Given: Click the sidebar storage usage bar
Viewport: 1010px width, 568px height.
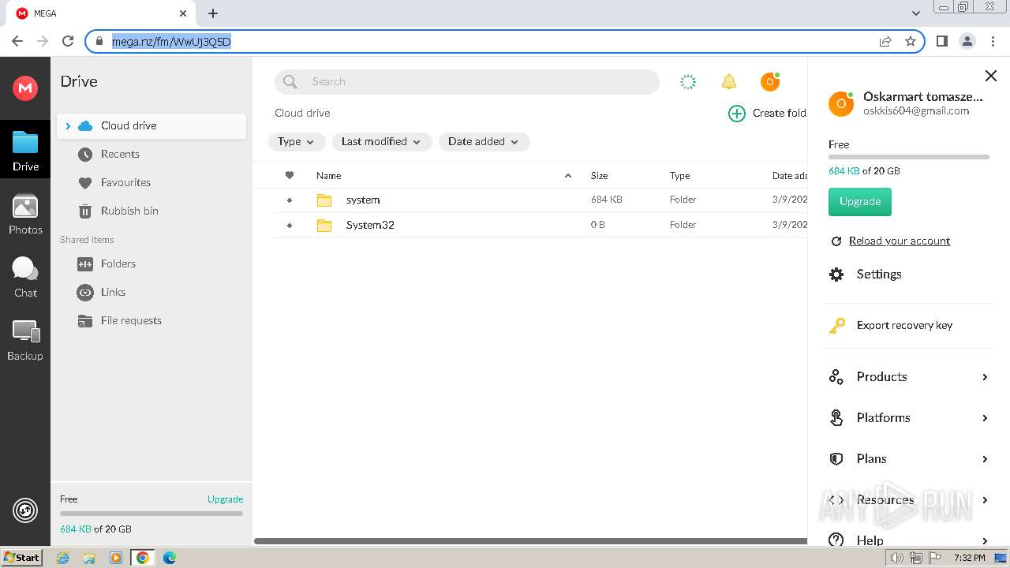Looking at the screenshot, I should tap(151, 514).
